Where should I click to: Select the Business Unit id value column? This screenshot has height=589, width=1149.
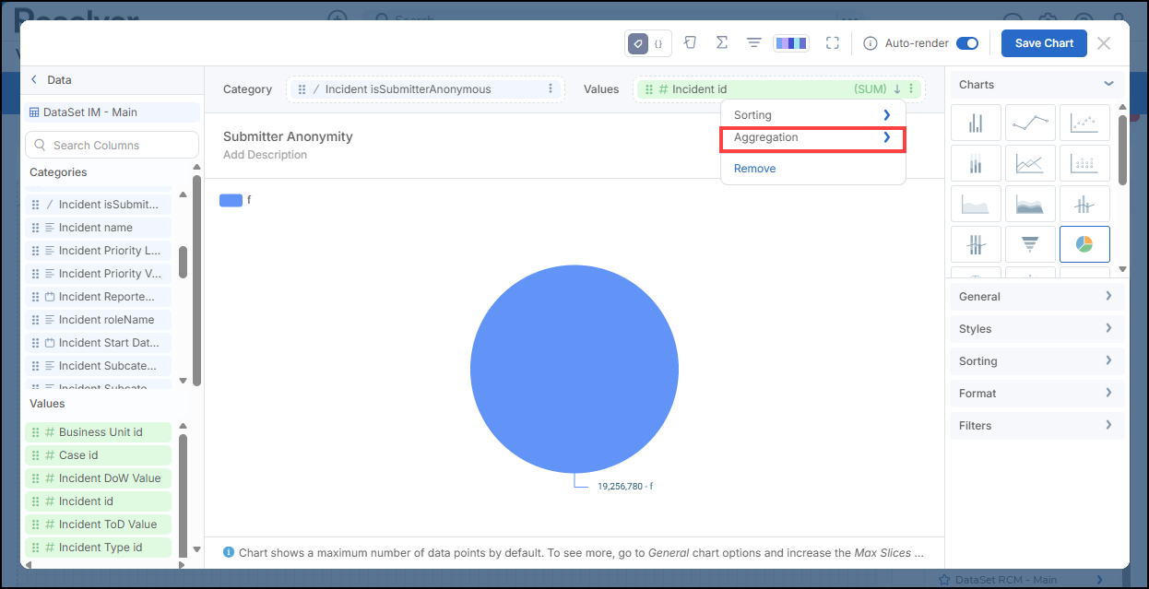(x=98, y=432)
